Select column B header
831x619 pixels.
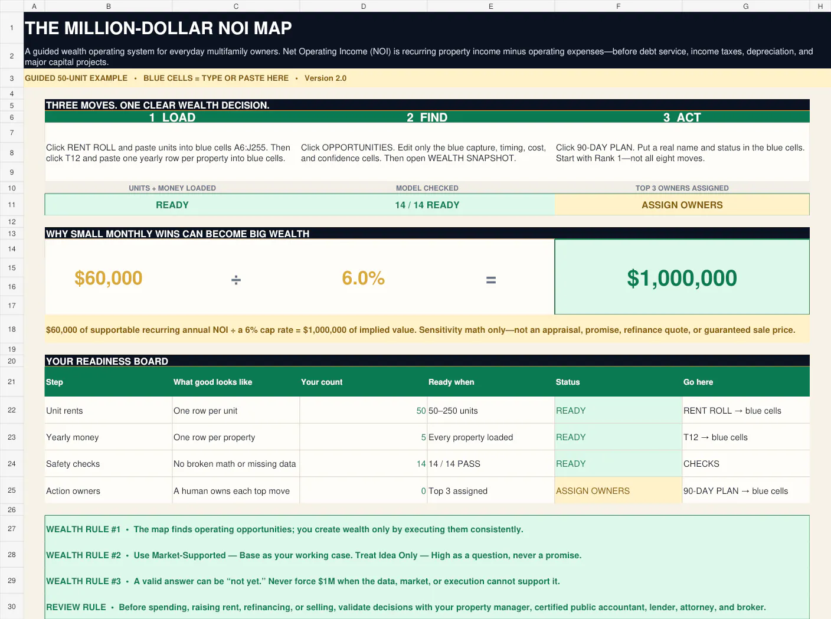coord(109,6)
